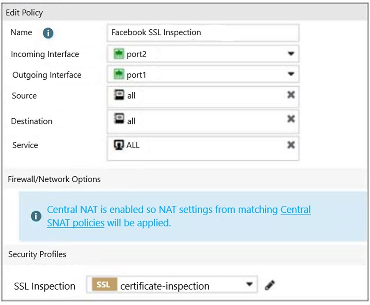Click the port2 interface icon
The height and width of the screenshot is (305, 370).
(x=119, y=54)
